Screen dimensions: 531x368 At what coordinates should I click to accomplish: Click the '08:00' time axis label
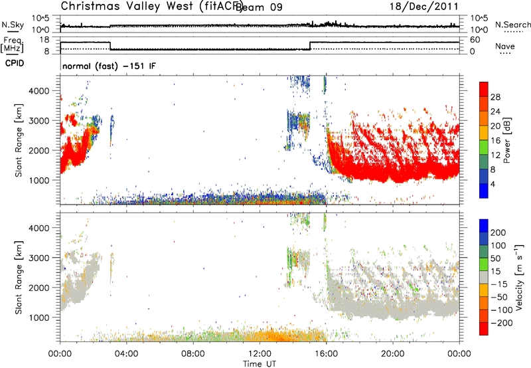[192, 354]
